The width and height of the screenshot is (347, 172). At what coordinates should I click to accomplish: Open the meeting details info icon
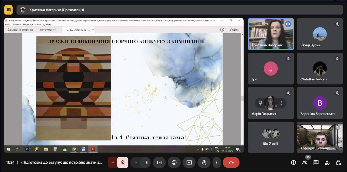click(293, 163)
